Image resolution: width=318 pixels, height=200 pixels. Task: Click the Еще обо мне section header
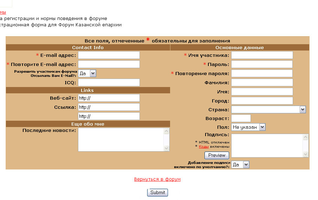tap(88, 124)
